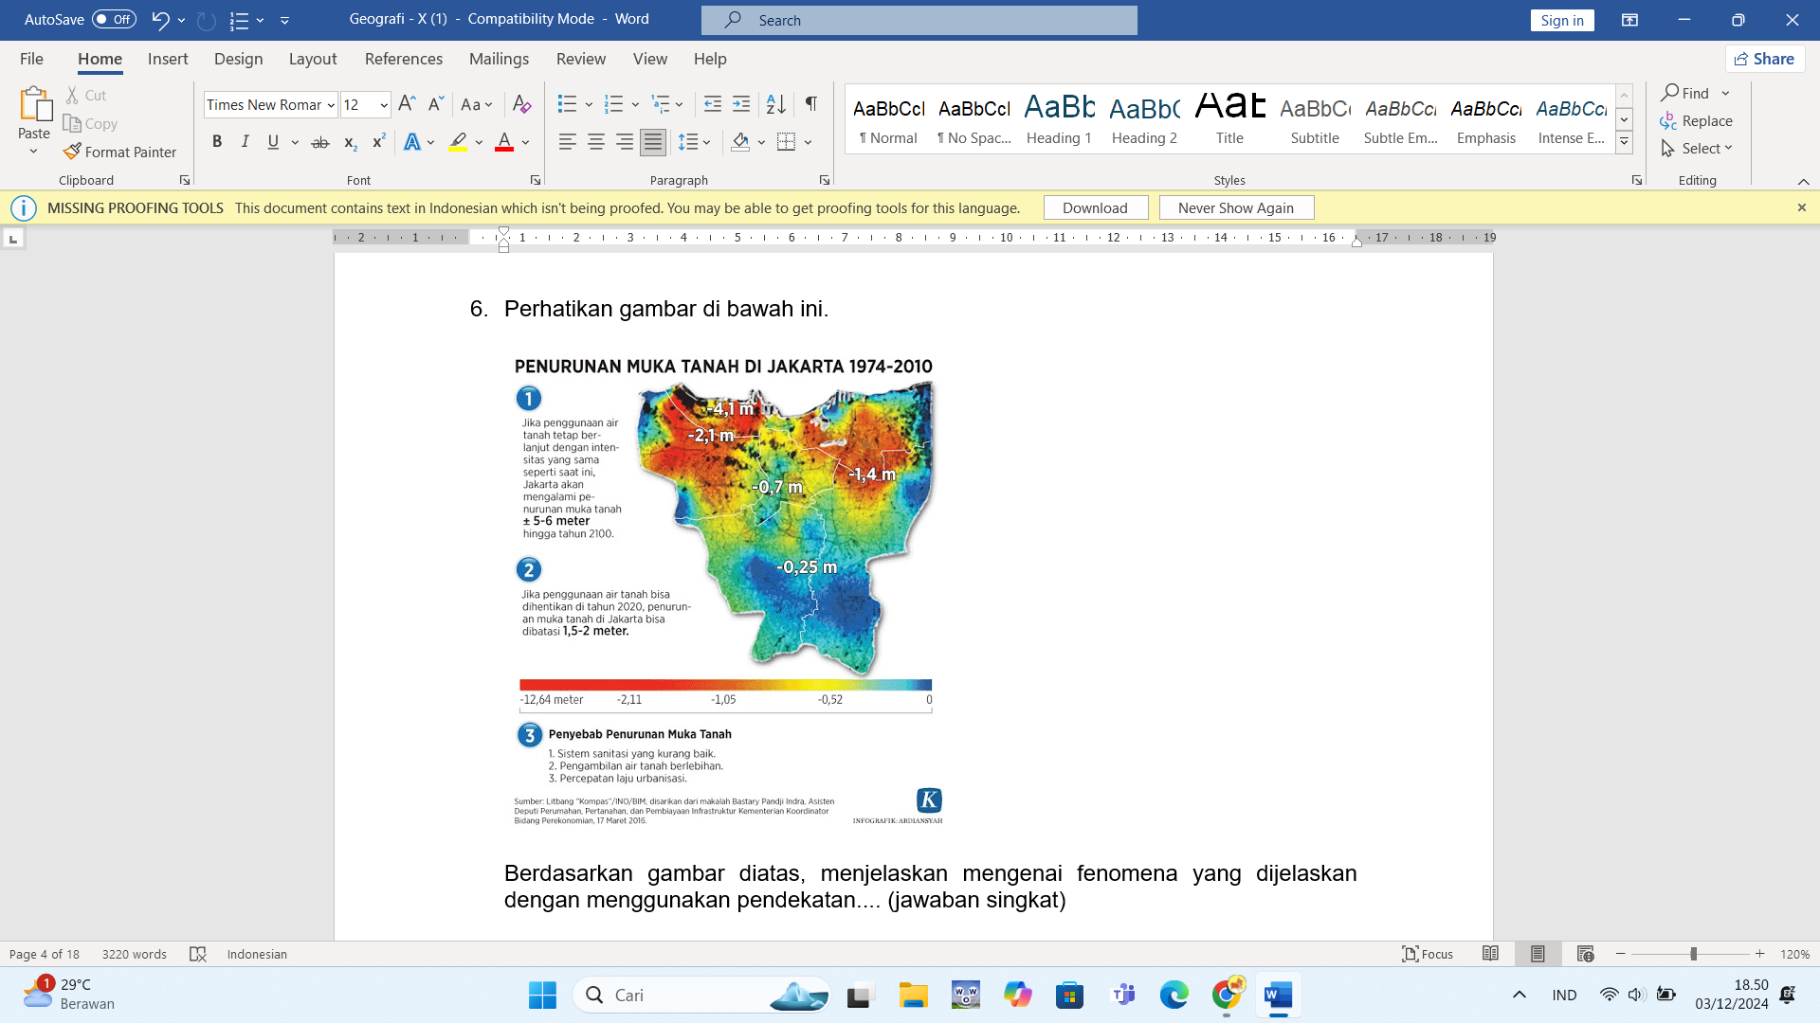Toggle Print Layout view
The width and height of the screenshot is (1820, 1023).
[1538, 954]
